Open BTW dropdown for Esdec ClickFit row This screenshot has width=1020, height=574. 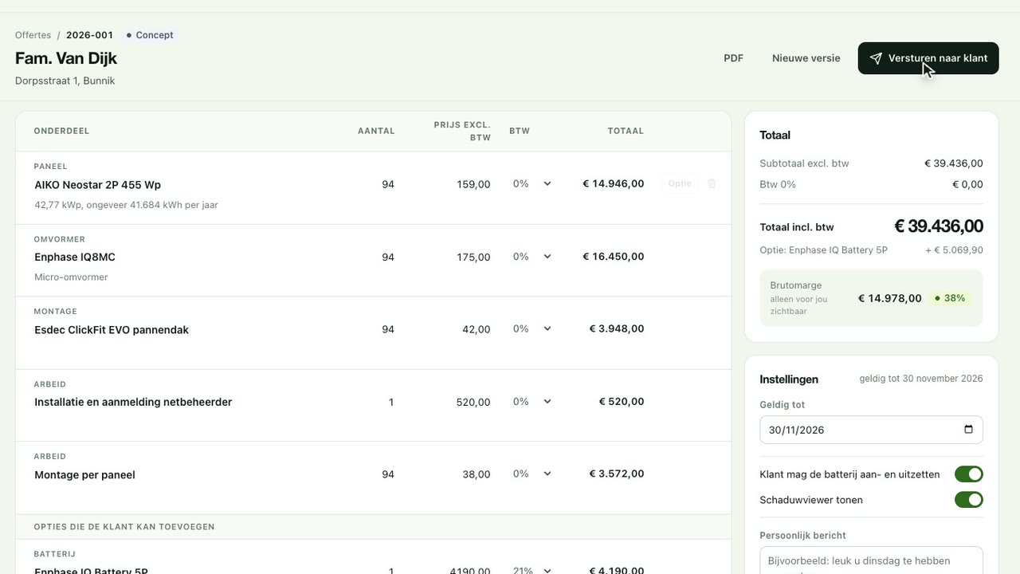[x=532, y=328]
